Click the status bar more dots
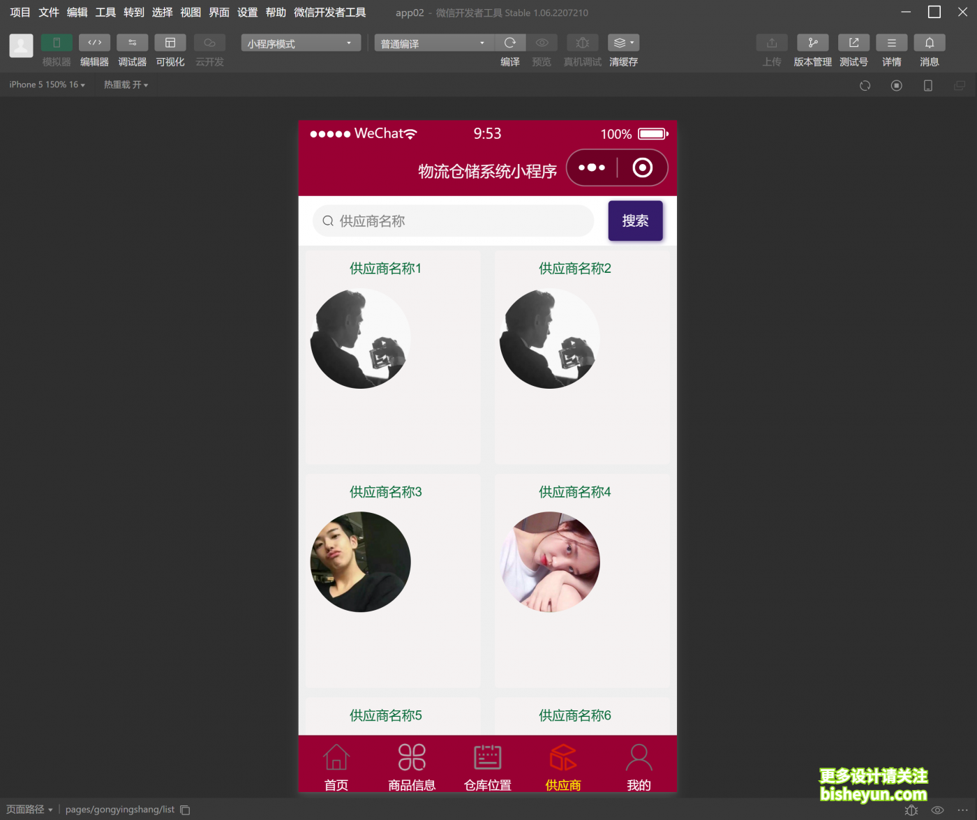977x820 pixels. [963, 810]
